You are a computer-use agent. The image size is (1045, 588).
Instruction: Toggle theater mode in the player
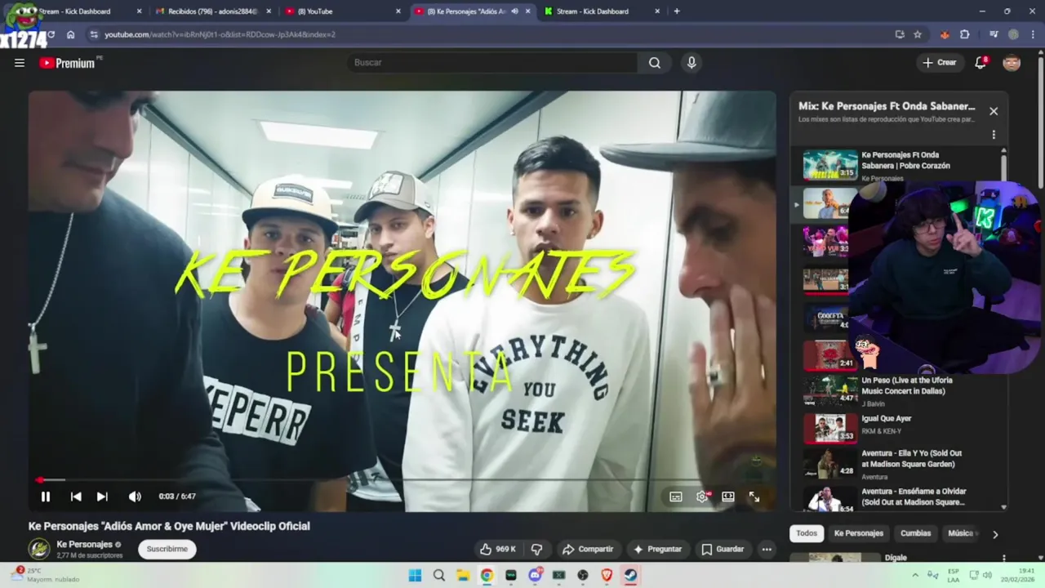click(728, 497)
